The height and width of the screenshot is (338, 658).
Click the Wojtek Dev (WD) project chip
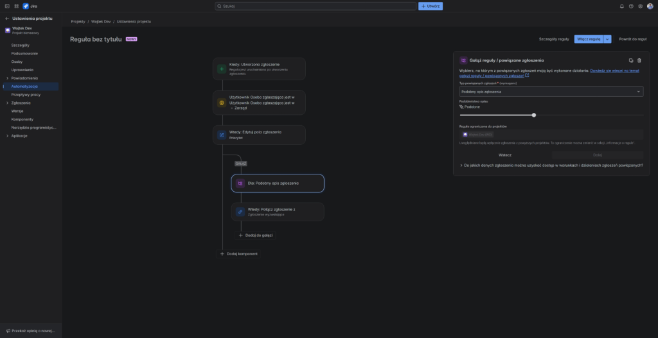(477, 135)
